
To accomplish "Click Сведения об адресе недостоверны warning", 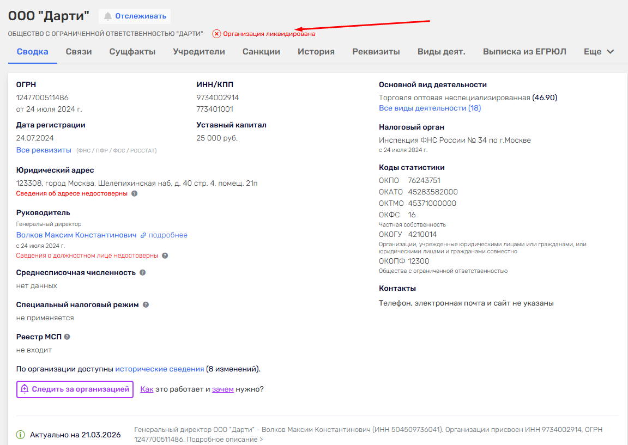I will click(x=72, y=193).
